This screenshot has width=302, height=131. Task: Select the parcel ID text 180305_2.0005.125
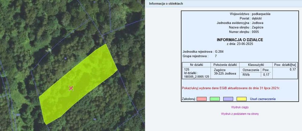tap(197, 77)
